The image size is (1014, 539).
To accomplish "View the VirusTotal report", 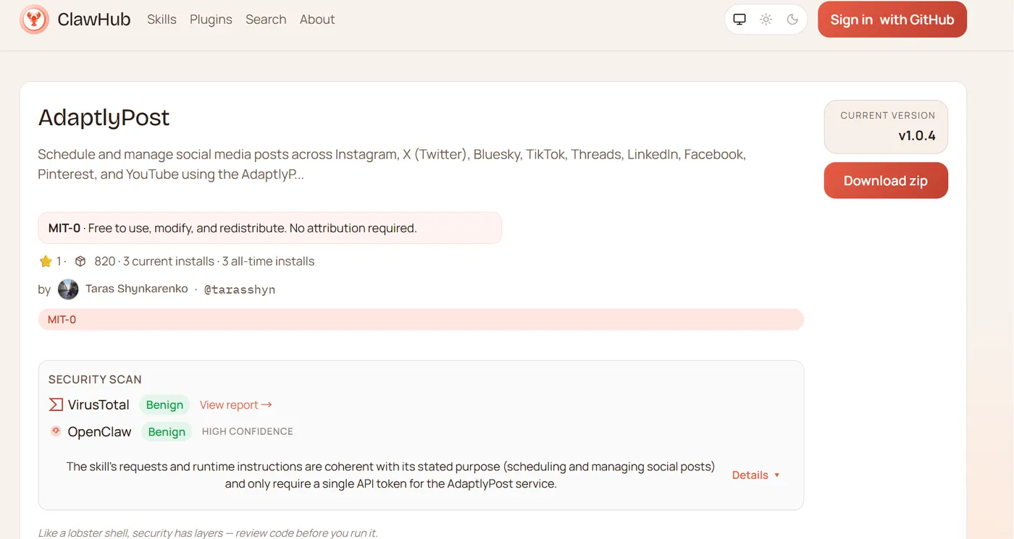I will coord(235,405).
